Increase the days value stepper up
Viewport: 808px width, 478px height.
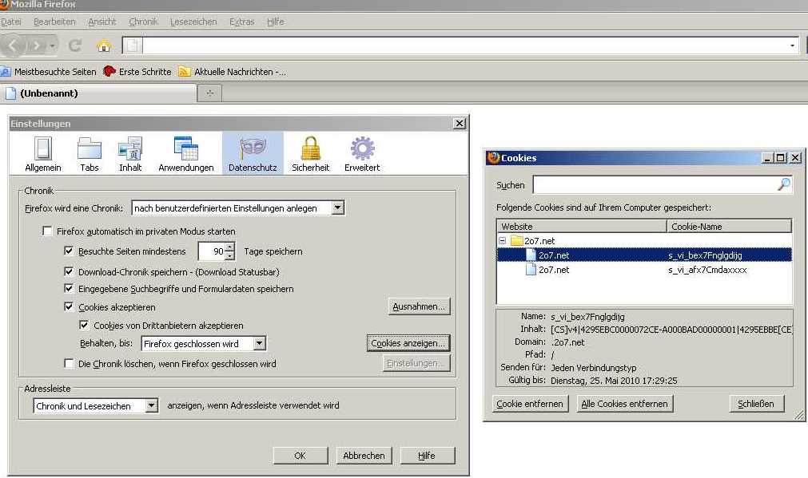click(x=230, y=247)
